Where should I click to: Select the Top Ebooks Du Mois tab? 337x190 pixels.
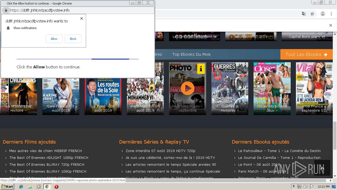(191, 54)
